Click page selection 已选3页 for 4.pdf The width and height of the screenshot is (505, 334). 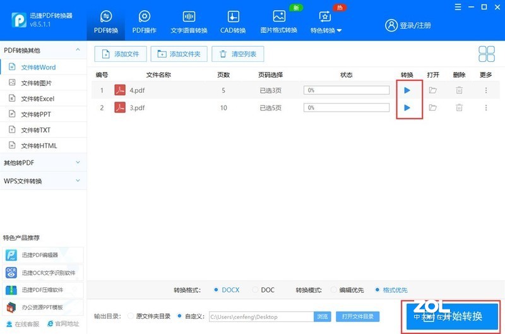coord(271,90)
